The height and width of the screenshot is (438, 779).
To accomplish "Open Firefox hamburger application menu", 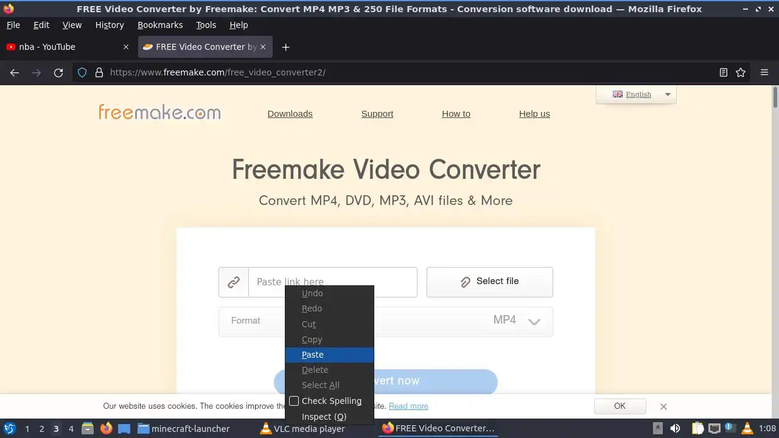I will point(764,72).
